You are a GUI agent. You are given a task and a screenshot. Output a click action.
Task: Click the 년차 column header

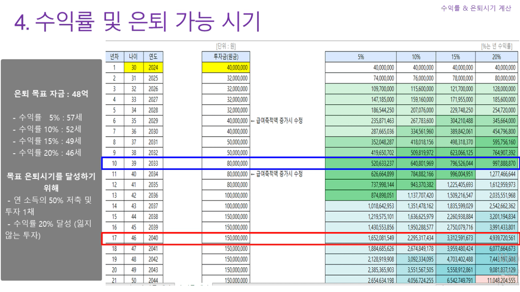click(x=115, y=57)
